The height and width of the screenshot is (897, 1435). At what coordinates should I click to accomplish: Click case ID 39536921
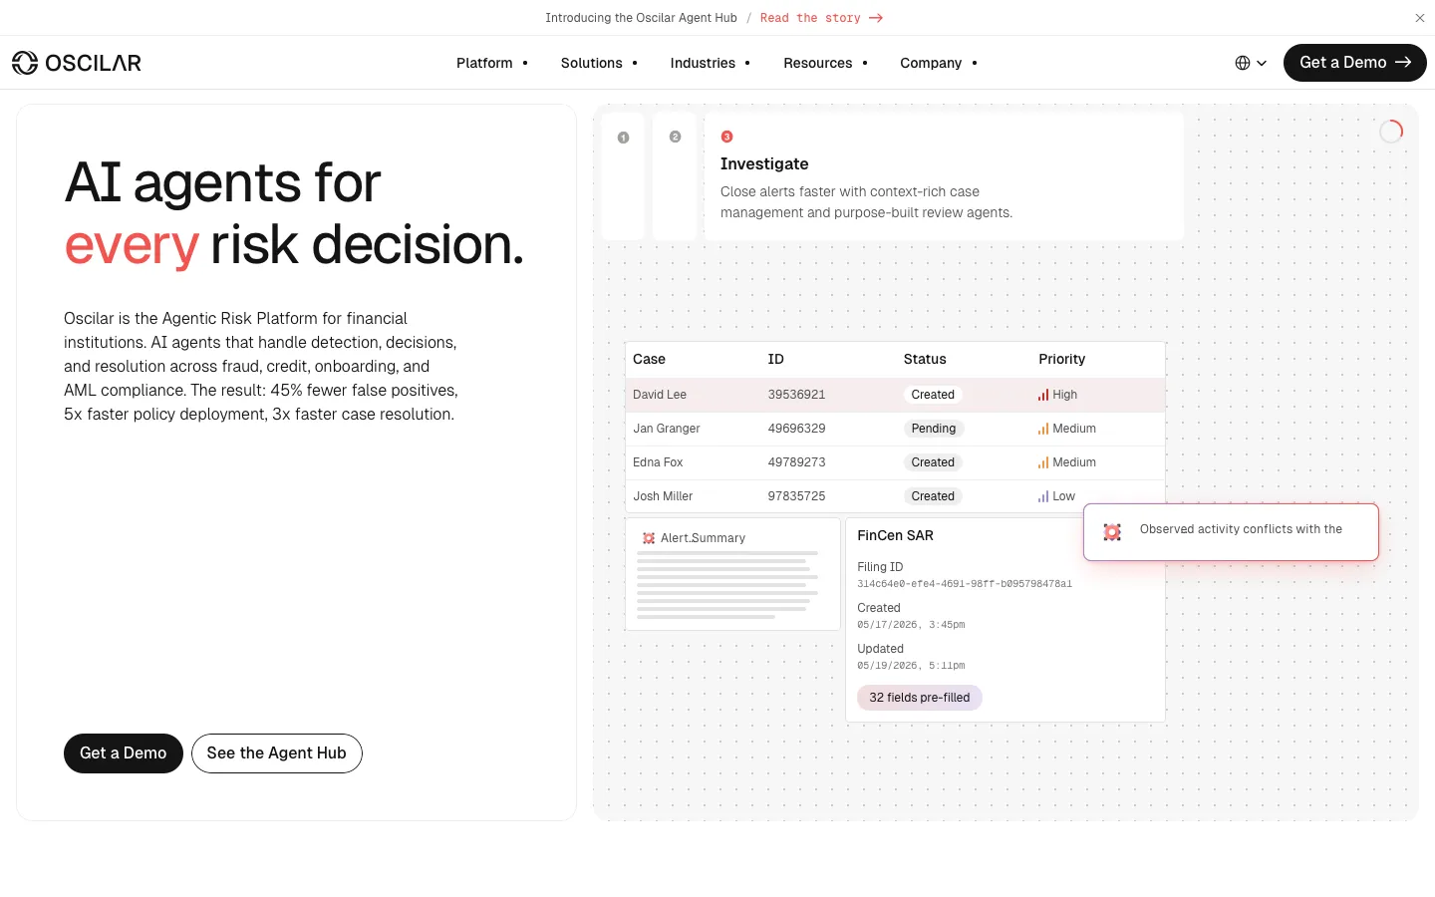click(796, 395)
